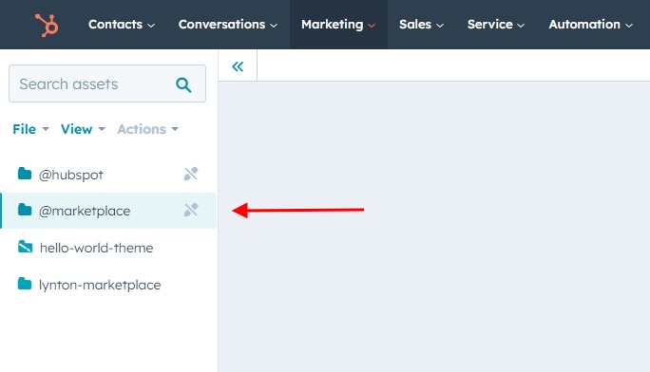The height and width of the screenshot is (372, 650).
Task: Expand the View dropdown
Action: click(x=83, y=129)
